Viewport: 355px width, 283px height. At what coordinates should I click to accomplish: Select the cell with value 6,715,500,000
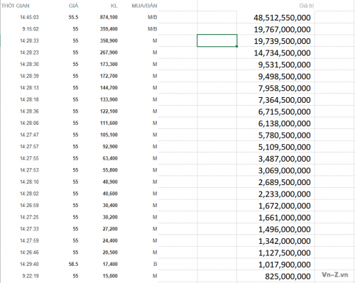[x=276, y=111]
